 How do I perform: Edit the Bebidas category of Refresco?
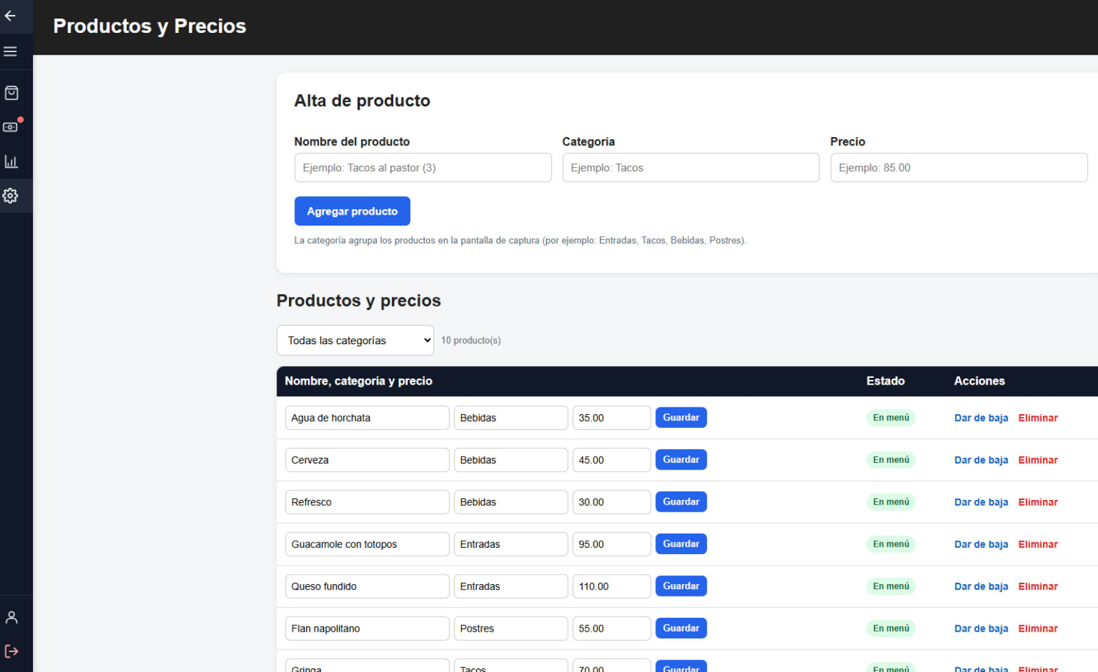click(511, 502)
